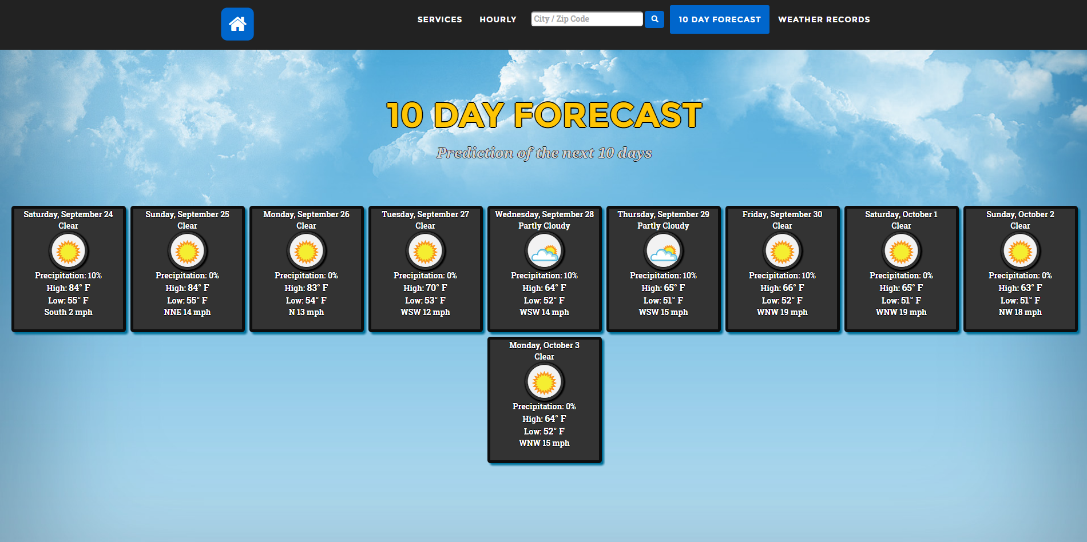Image resolution: width=1087 pixels, height=542 pixels.
Task: Click the sun icon for Saturday, September 24
Action: pyautogui.click(x=68, y=251)
